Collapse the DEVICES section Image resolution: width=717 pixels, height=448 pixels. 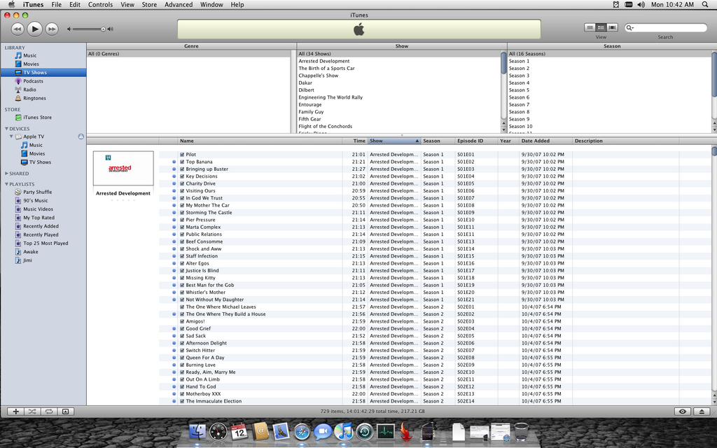[6, 129]
